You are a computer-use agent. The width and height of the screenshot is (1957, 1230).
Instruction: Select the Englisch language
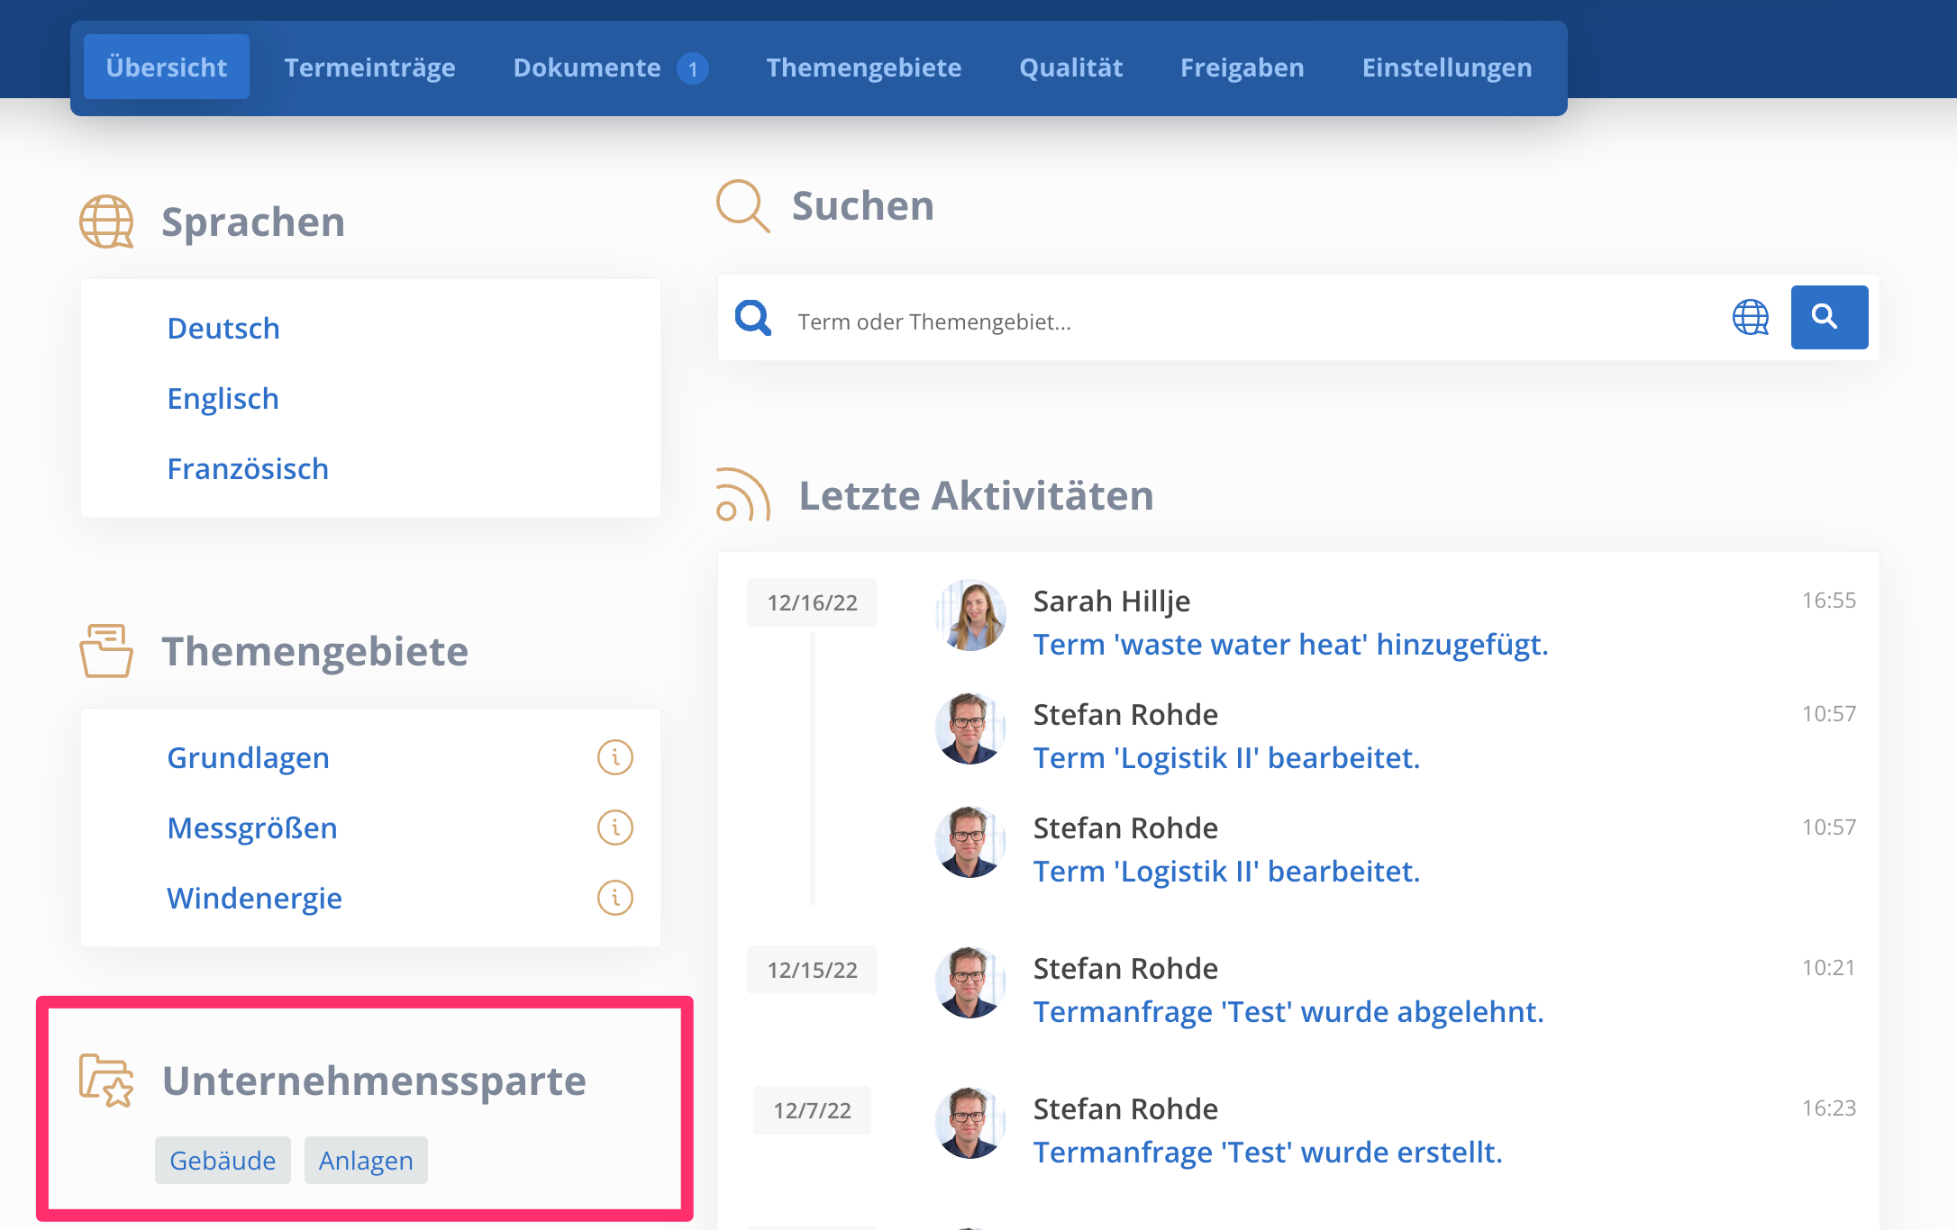click(x=223, y=399)
